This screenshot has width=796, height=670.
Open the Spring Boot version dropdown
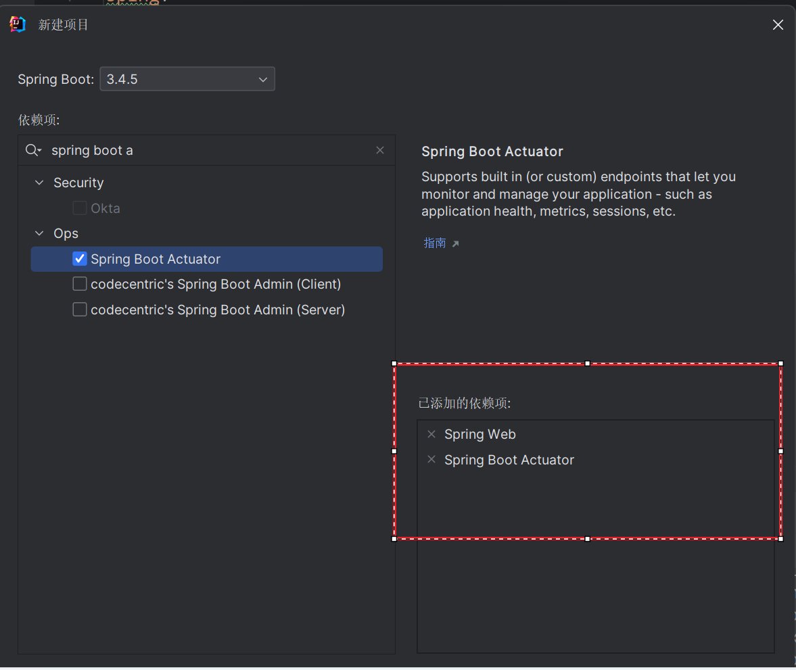pyautogui.click(x=187, y=79)
